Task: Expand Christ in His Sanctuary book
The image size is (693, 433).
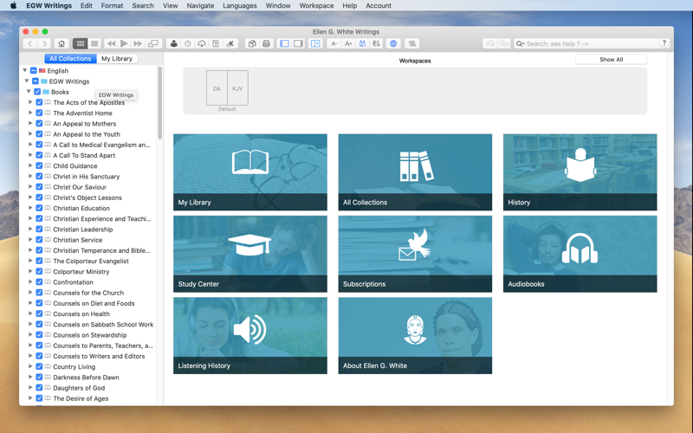Action: click(x=30, y=177)
